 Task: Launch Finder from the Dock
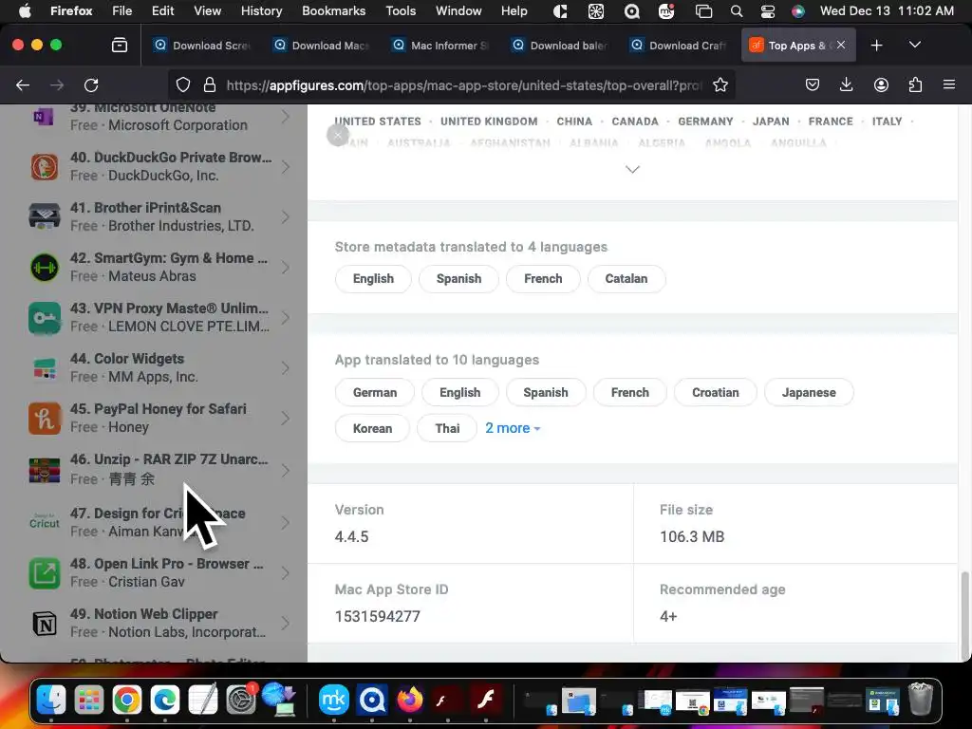click(x=51, y=701)
